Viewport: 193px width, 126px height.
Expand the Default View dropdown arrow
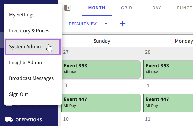[x=106, y=24]
